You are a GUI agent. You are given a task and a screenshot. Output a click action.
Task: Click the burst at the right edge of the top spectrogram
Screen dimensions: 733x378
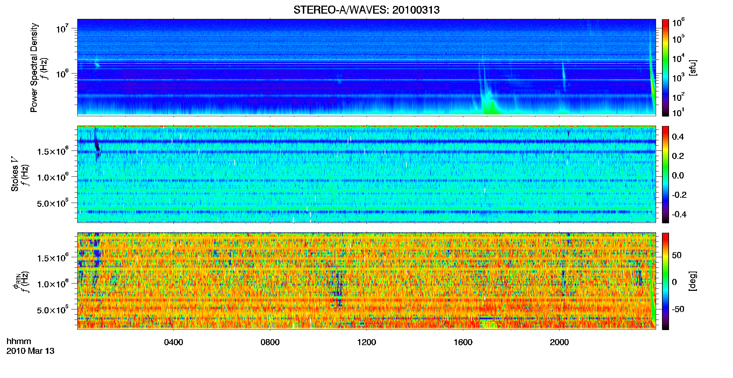pyautogui.click(x=652, y=66)
